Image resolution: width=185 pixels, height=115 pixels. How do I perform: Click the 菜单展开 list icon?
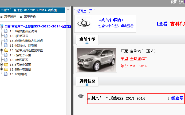click(x=1, y=17)
